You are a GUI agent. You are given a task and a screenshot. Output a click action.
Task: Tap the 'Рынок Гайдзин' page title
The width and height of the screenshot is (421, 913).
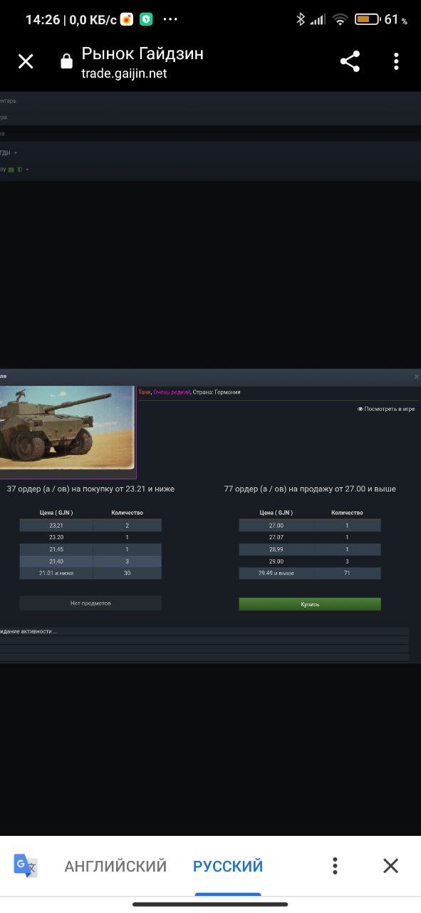tap(142, 53)
